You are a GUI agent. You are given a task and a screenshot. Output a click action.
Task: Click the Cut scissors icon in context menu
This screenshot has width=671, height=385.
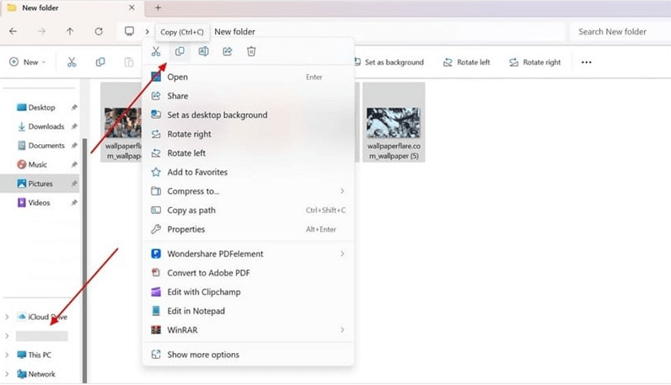[x=156, y=52]
